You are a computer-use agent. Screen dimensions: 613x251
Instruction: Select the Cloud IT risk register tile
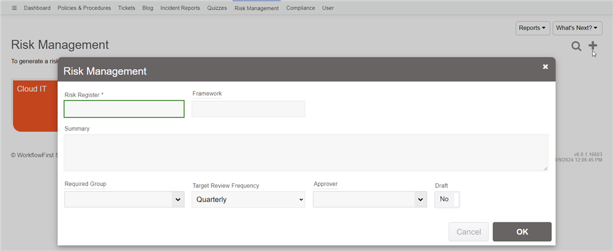pos(35,104)
